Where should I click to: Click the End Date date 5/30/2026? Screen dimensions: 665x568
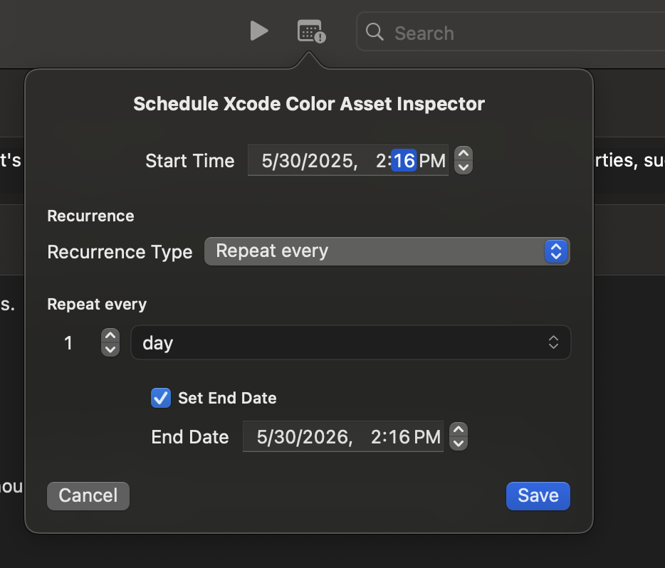(305, 436)
